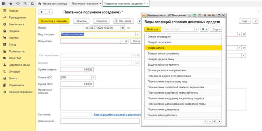The image size is (262, 131).
Task: Switch to the Платежные поручения tab
Action: [85, 3]
